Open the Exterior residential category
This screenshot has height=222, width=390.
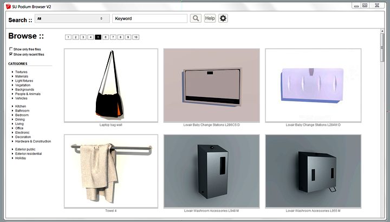click(x=28, y=154)
